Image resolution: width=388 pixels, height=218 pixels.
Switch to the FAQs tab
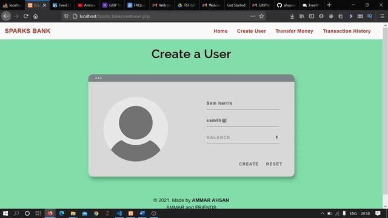point(136,5)
